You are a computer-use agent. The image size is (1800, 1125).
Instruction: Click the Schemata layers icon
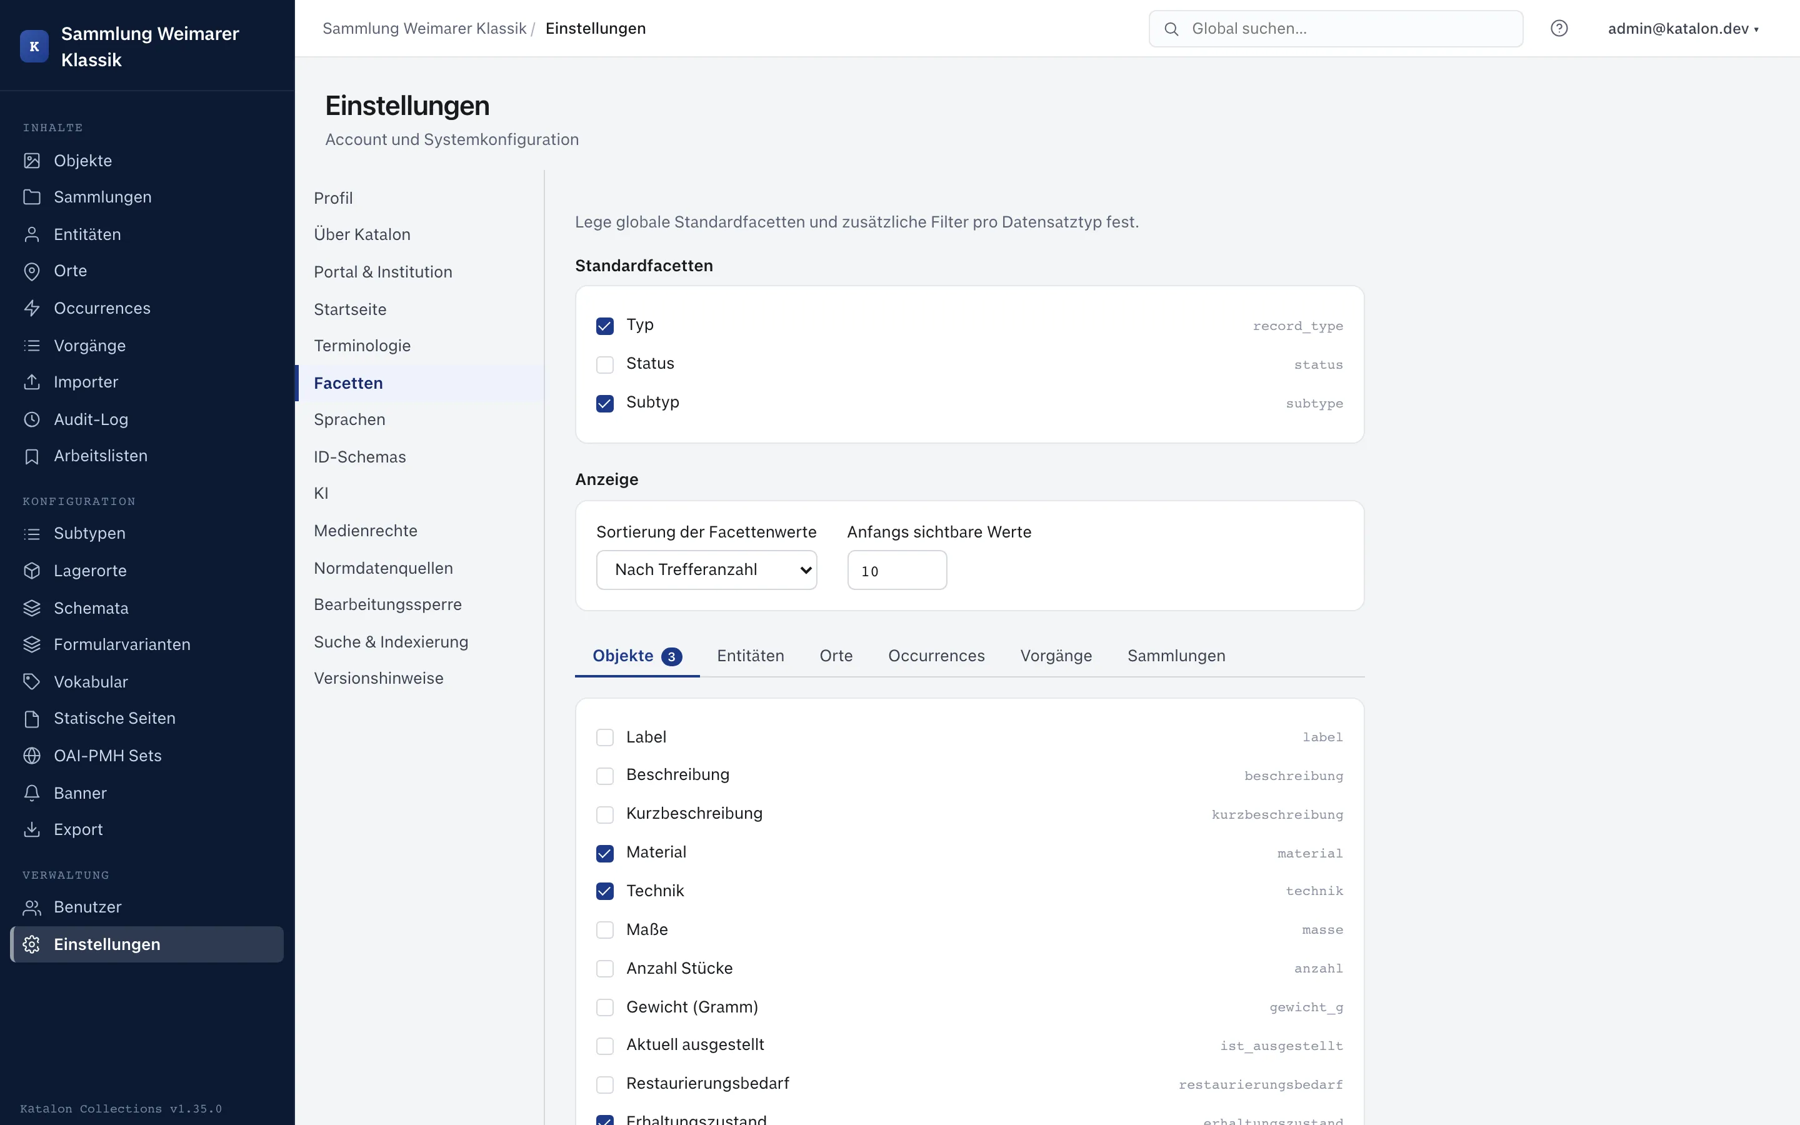[32, 608]
